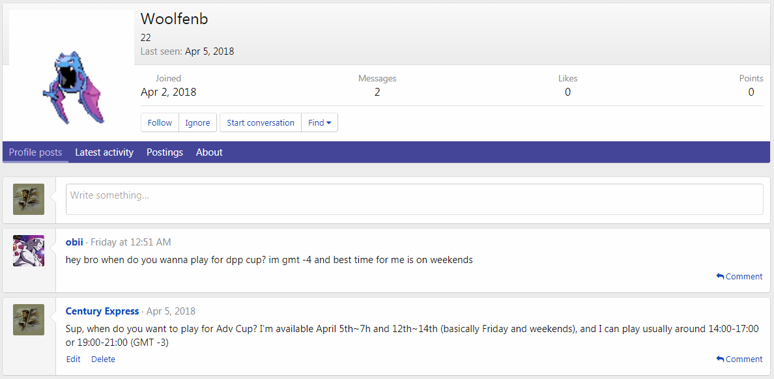Select the About tab
Image resolution: width=774 pixels, height=379 pixels.
(x=209, y=152)
